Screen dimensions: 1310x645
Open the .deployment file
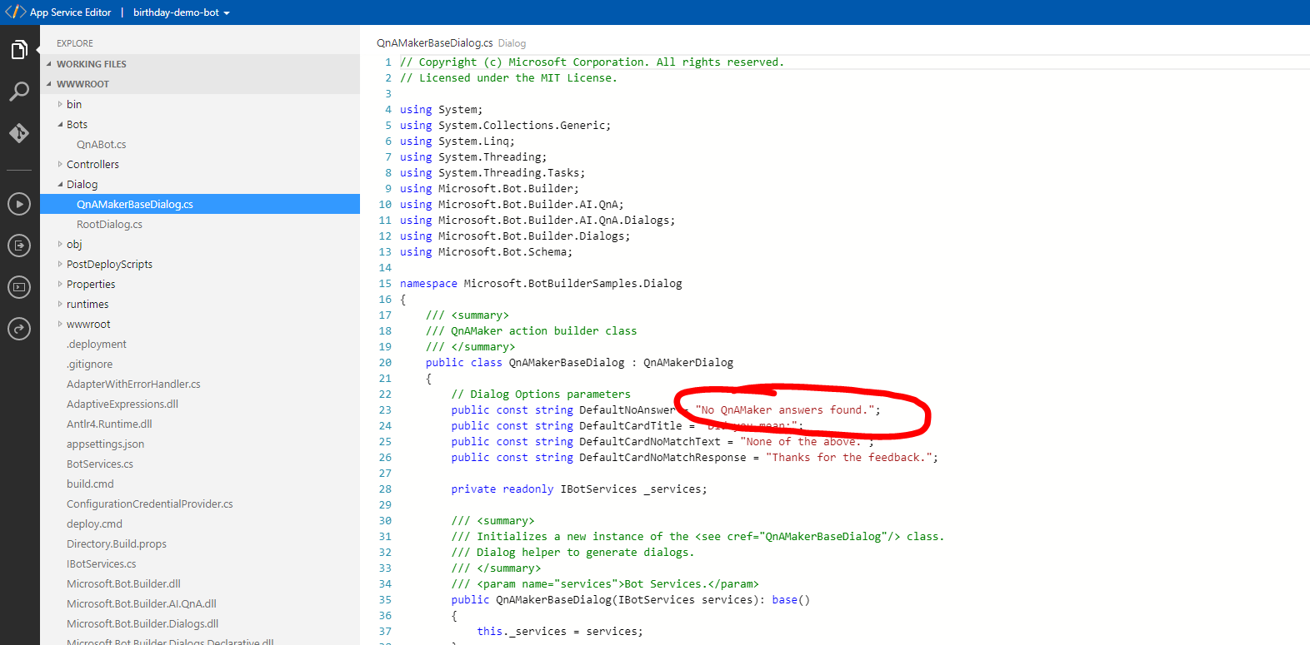point(97,344)
